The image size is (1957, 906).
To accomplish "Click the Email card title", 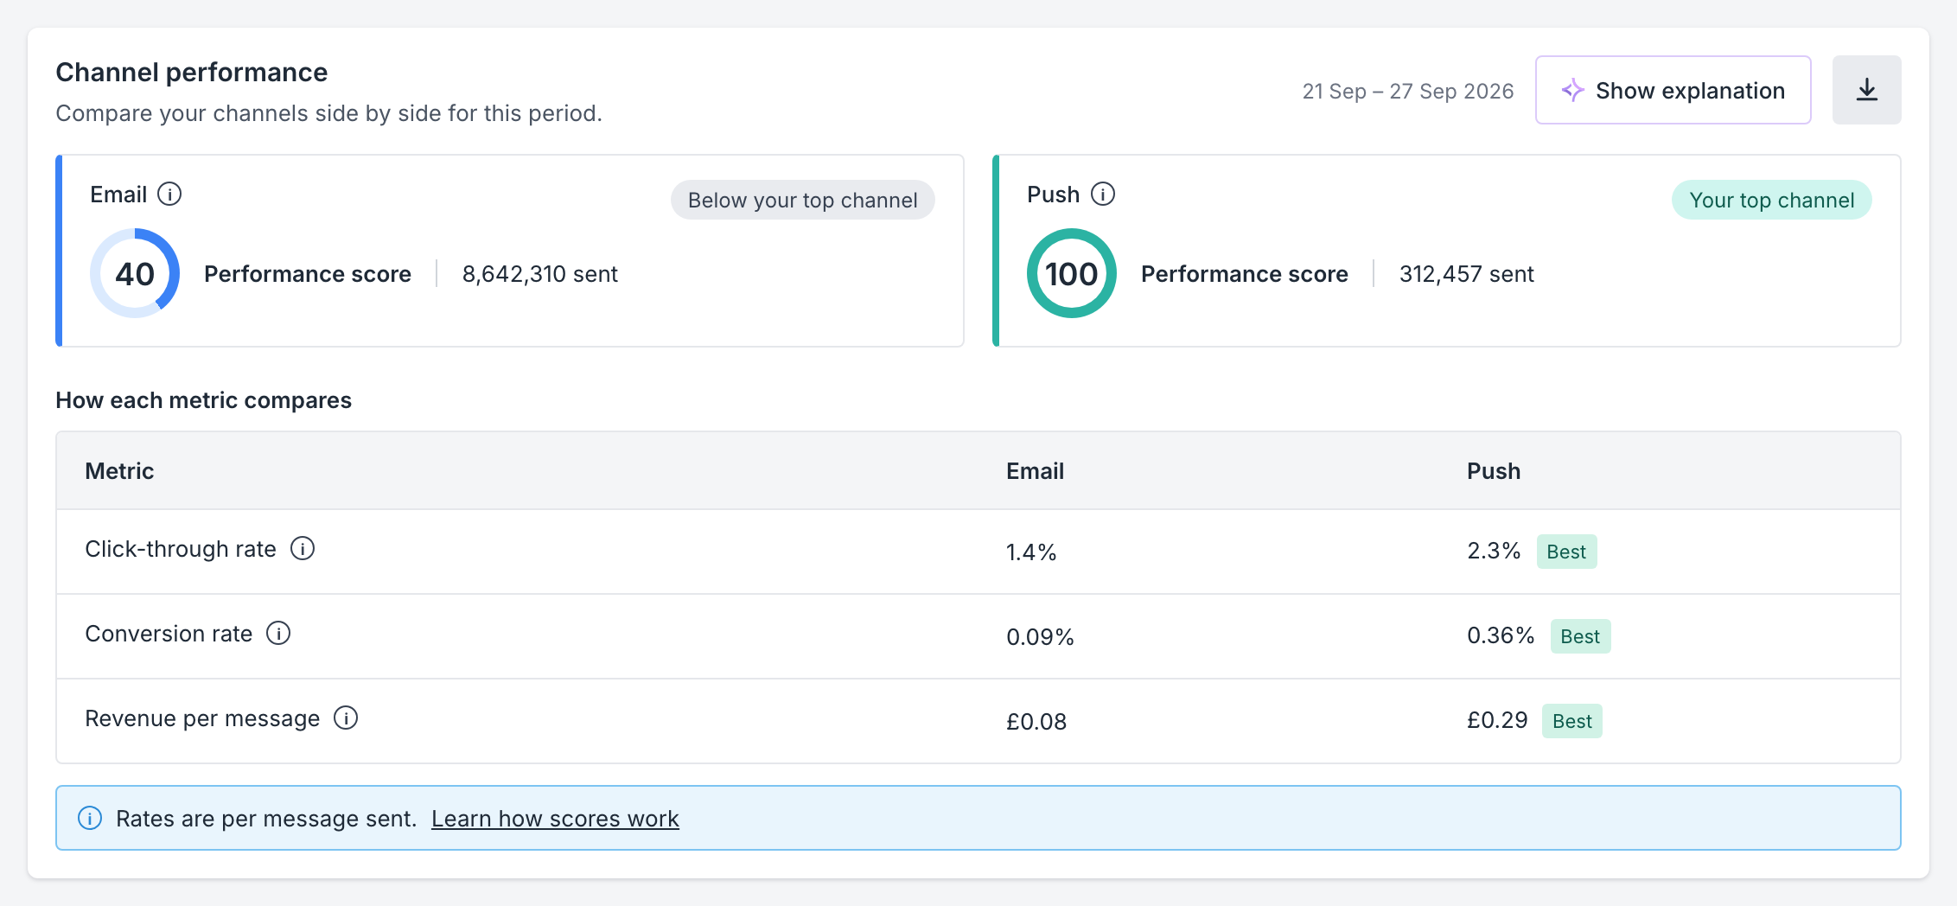I will click(x=118, y=195).
